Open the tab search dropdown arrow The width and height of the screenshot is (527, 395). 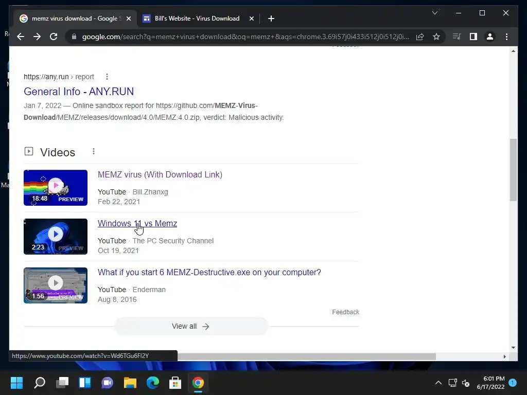(434, 13)
